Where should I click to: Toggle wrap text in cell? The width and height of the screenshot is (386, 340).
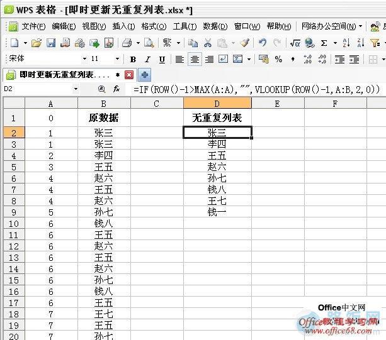tap(223, 59)
